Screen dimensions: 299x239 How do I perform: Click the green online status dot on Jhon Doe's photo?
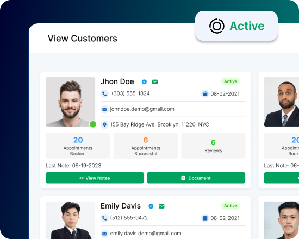click(93, 124)
